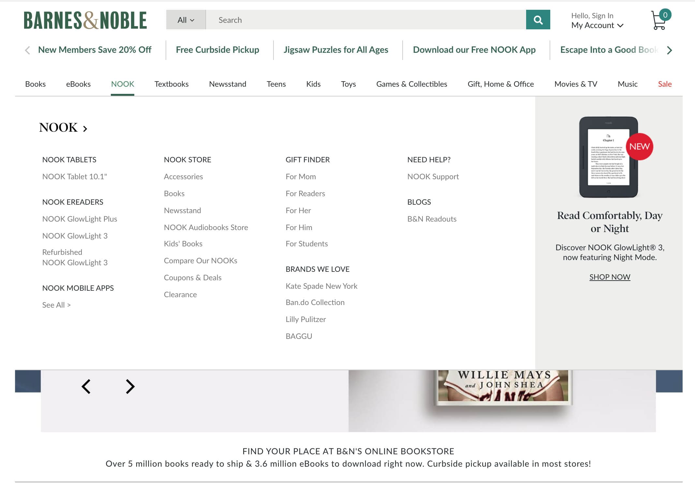Viewport: 695px width, 496px height.
Task: Click GIFT FINDER heading
Action: point(308,160)
